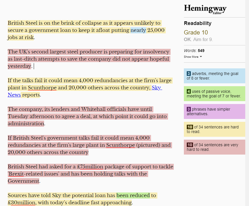The image size is (249, 206).
Task: Expand the Show More word stats
Action: point(193,57)
